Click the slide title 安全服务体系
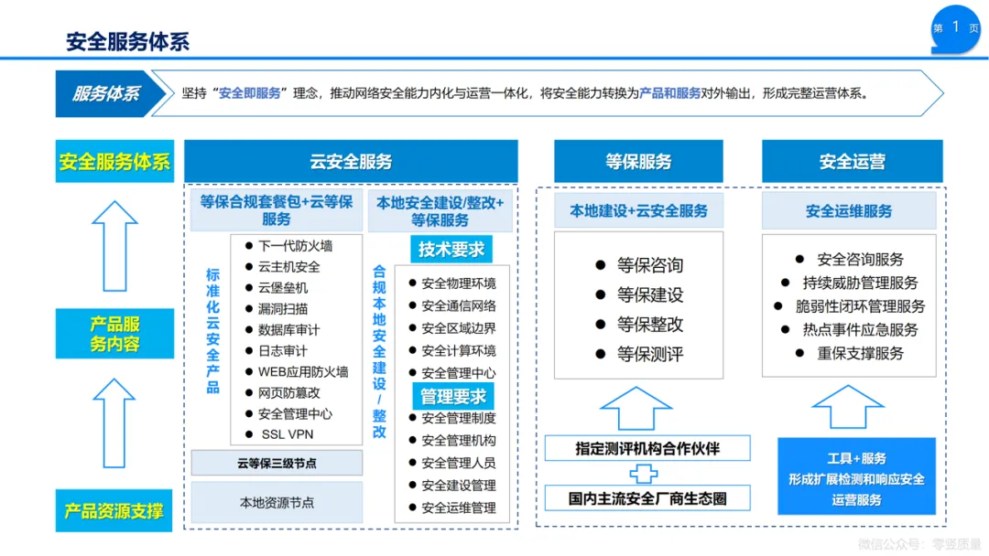Image resolution: width=989 pixels, height=556 pixels. click(127, 41)
